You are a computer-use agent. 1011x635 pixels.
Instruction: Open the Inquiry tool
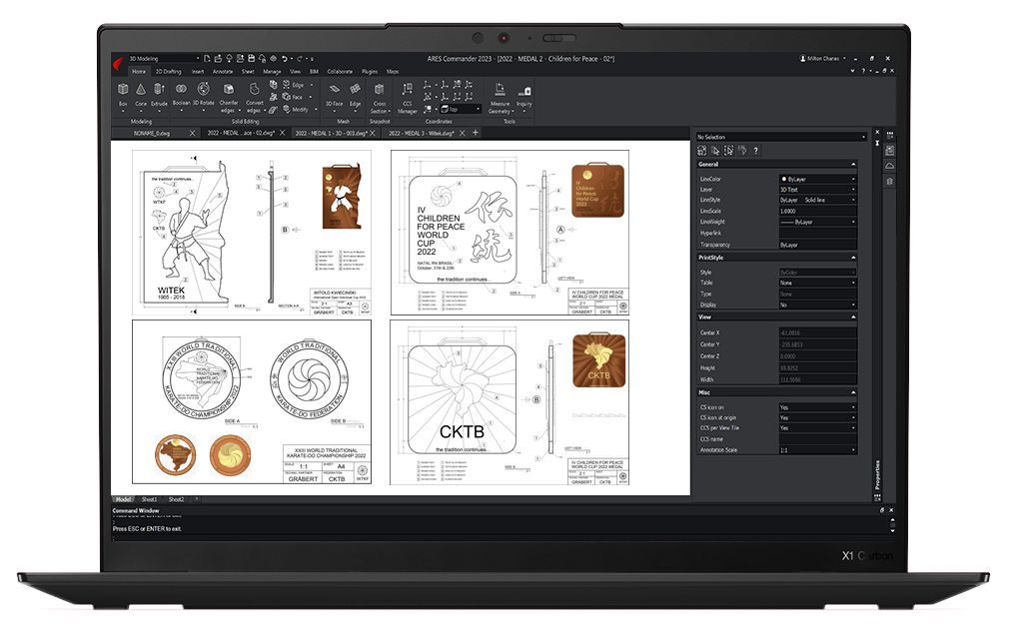524,95
